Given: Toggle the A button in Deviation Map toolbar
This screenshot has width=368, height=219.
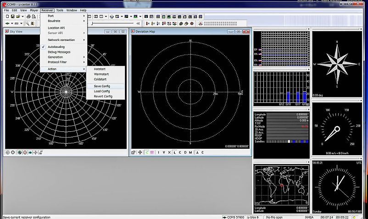Looking at the screenshot, I should [197, 152].
